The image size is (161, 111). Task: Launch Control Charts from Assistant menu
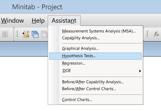coord(77,100)
